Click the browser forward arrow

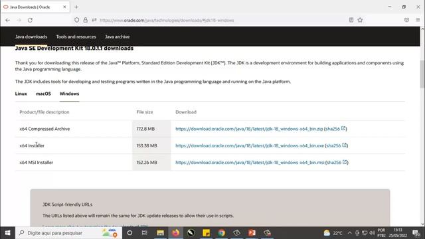(x=19, y=20)
